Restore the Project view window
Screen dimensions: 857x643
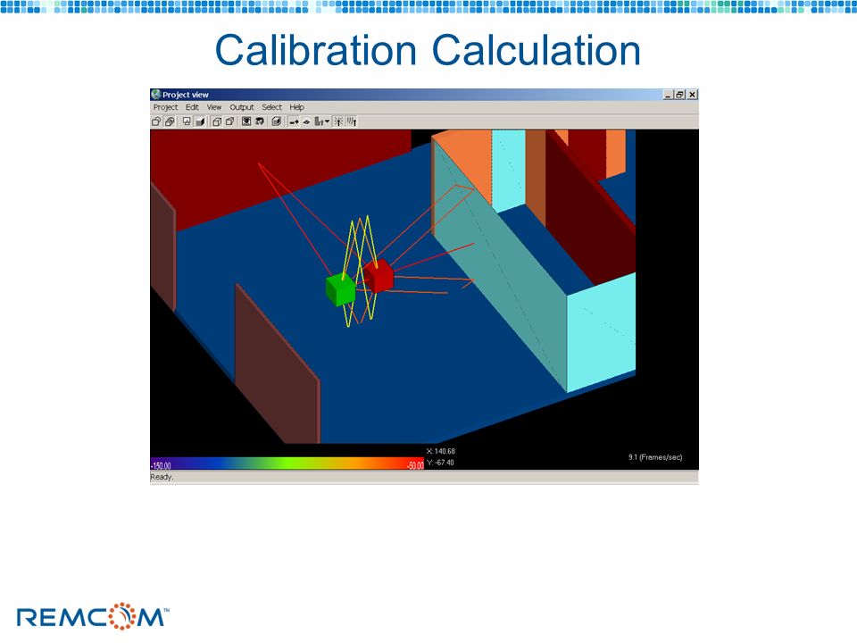tap(679, 95)
